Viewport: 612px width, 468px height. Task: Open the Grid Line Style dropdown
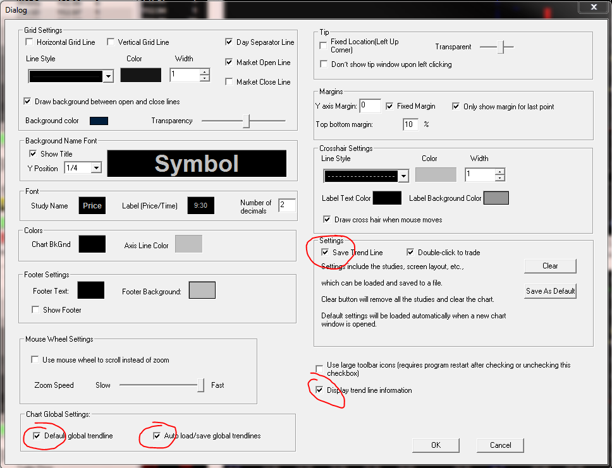pos(108,76)
